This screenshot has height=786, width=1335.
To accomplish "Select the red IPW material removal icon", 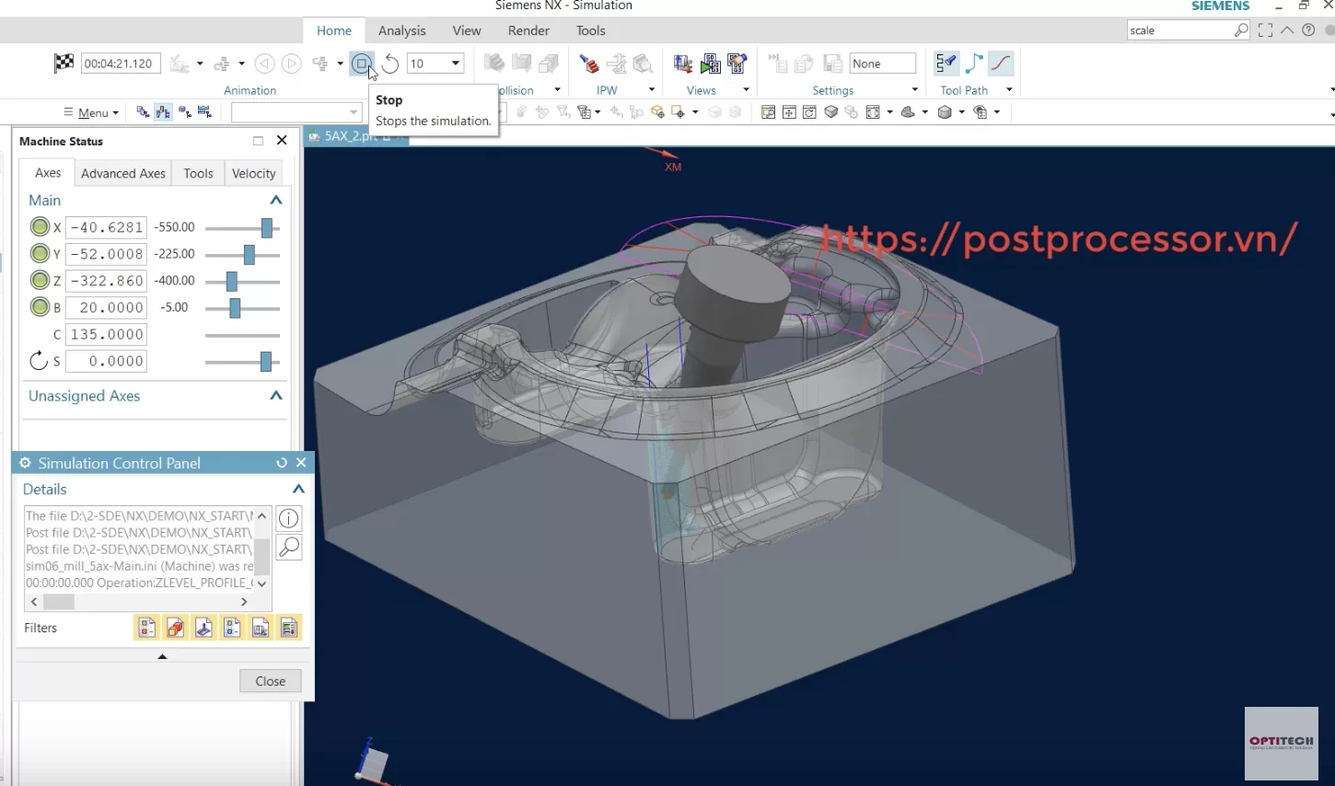I will pos(589,64).
